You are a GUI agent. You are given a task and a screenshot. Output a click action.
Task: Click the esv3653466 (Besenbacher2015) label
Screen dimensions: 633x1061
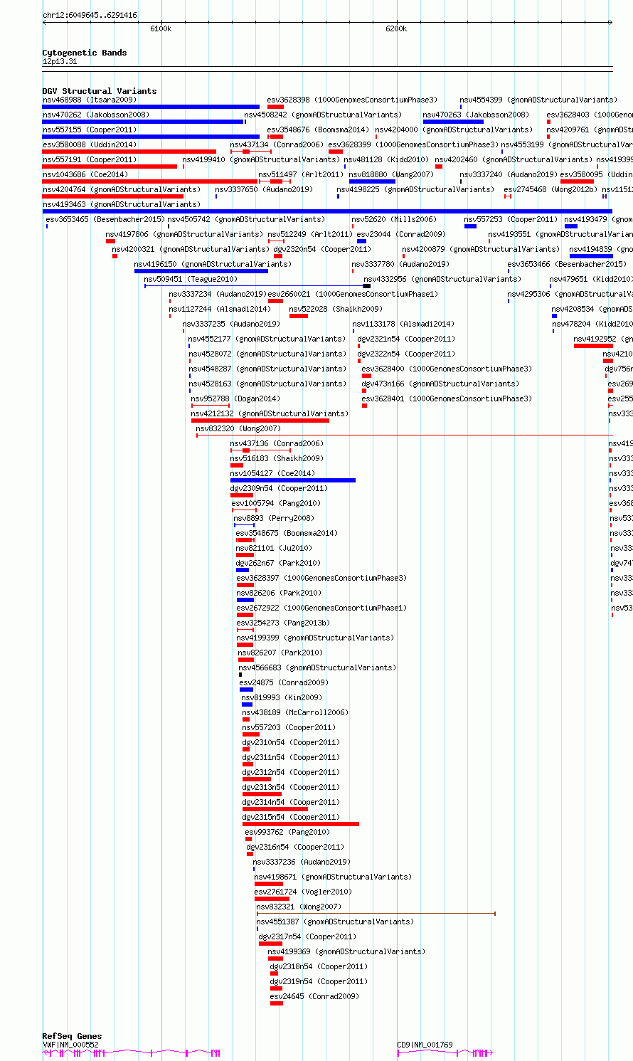pyautogui.click(x=567, y=264)
